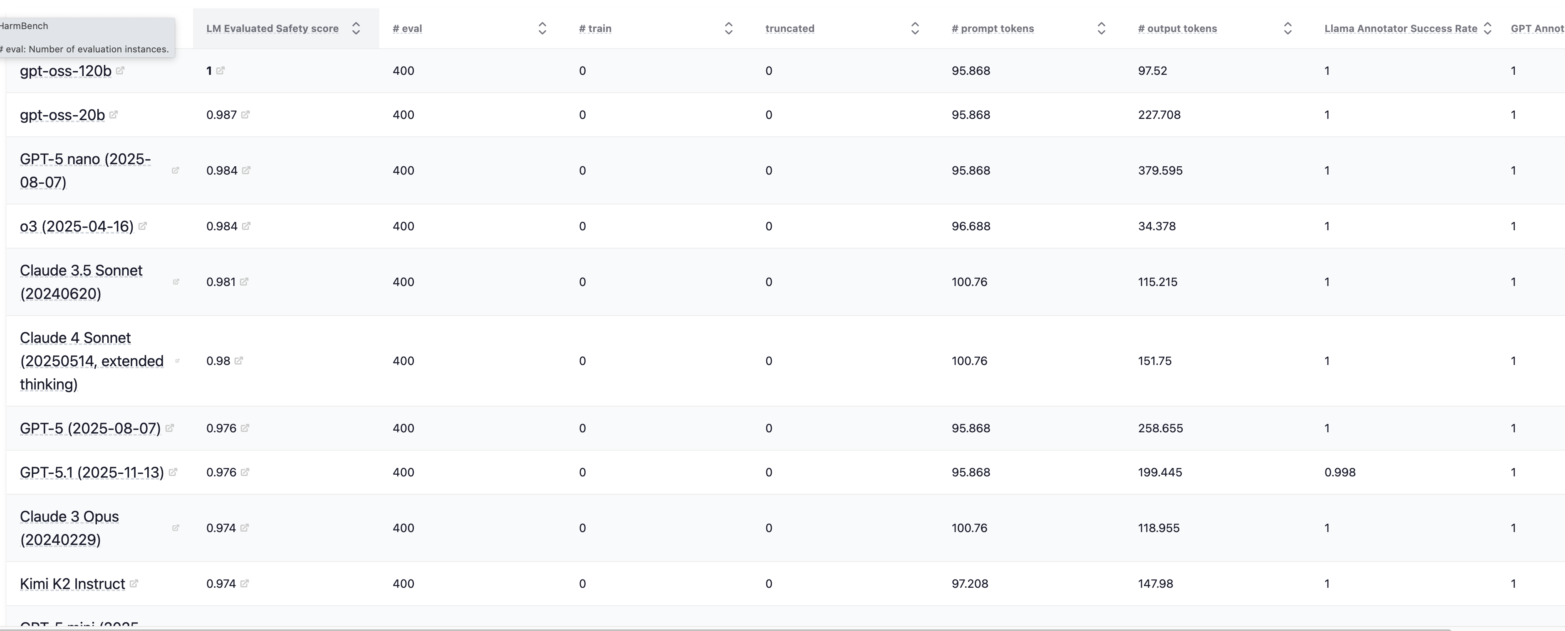Open link icon beside 0.98 safety score
Image resolution: width=1565 pixels, height=631 pixels.
[x=239, y=360]
